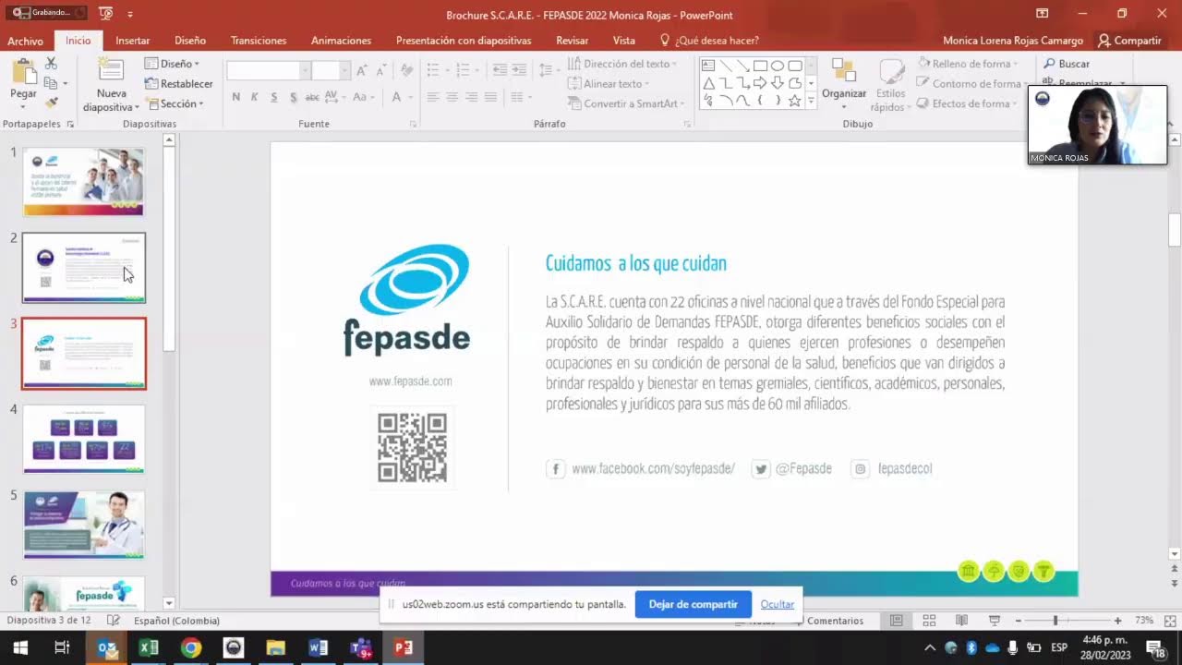Toggle left text alignment
This screenshot has height=665, width=1182.
tap(432, 97)
